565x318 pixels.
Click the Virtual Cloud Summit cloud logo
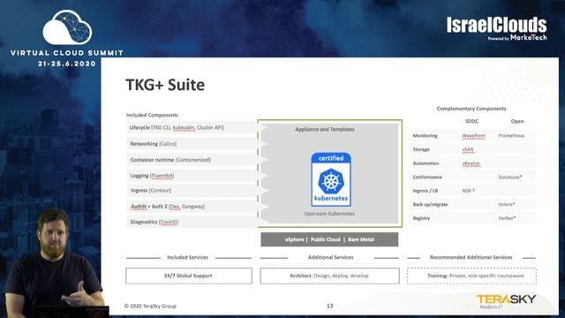tap(67, 27)
